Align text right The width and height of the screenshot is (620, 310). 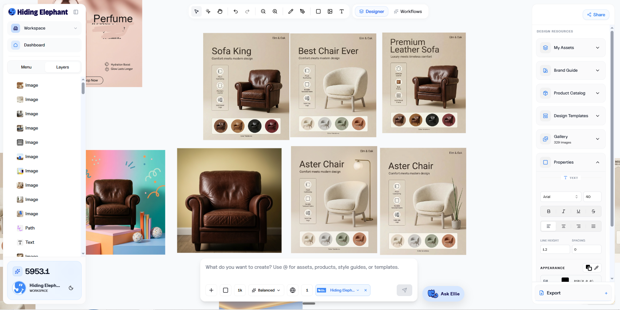pos(578,226)
